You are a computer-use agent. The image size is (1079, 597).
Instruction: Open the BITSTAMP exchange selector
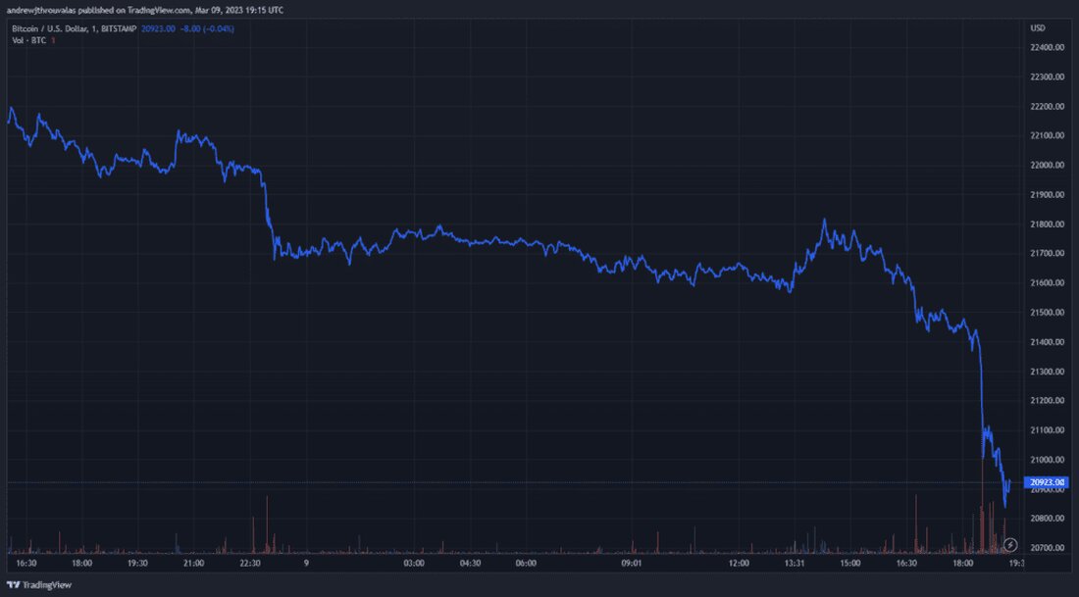(119, 29)
